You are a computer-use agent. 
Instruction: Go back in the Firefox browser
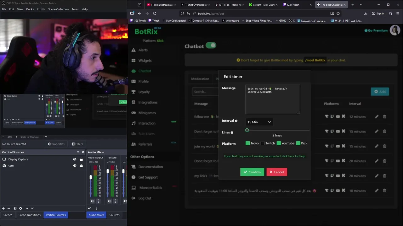coord(139,13)
